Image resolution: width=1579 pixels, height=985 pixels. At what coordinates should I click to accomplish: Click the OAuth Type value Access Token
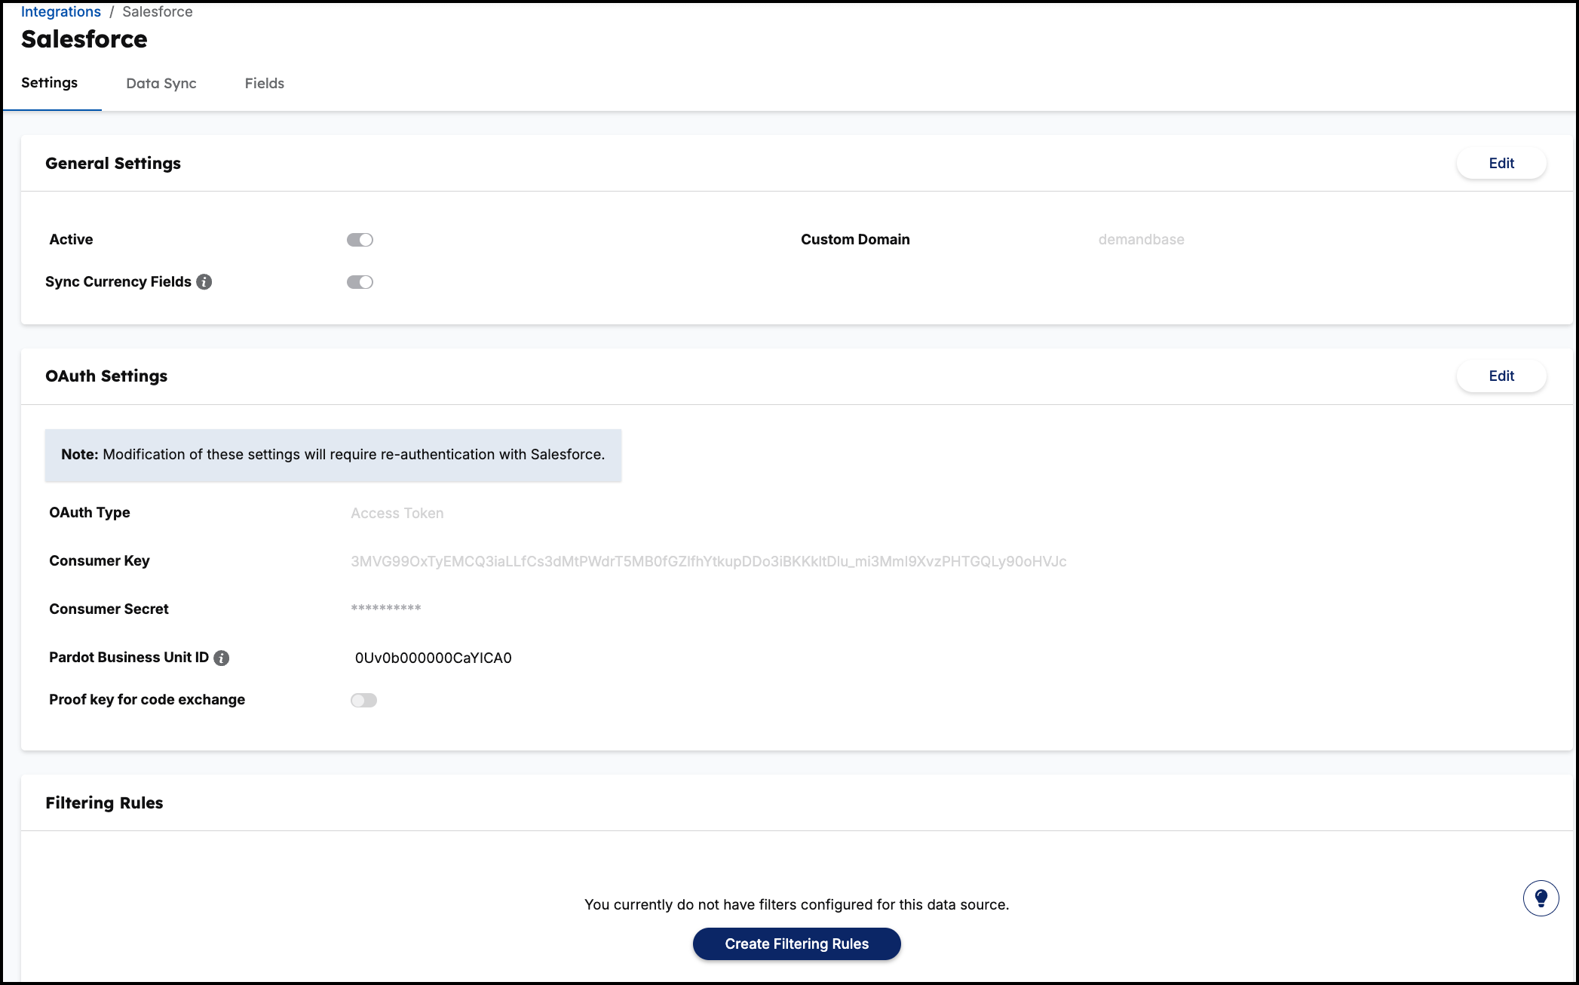[x=397, y=513]
